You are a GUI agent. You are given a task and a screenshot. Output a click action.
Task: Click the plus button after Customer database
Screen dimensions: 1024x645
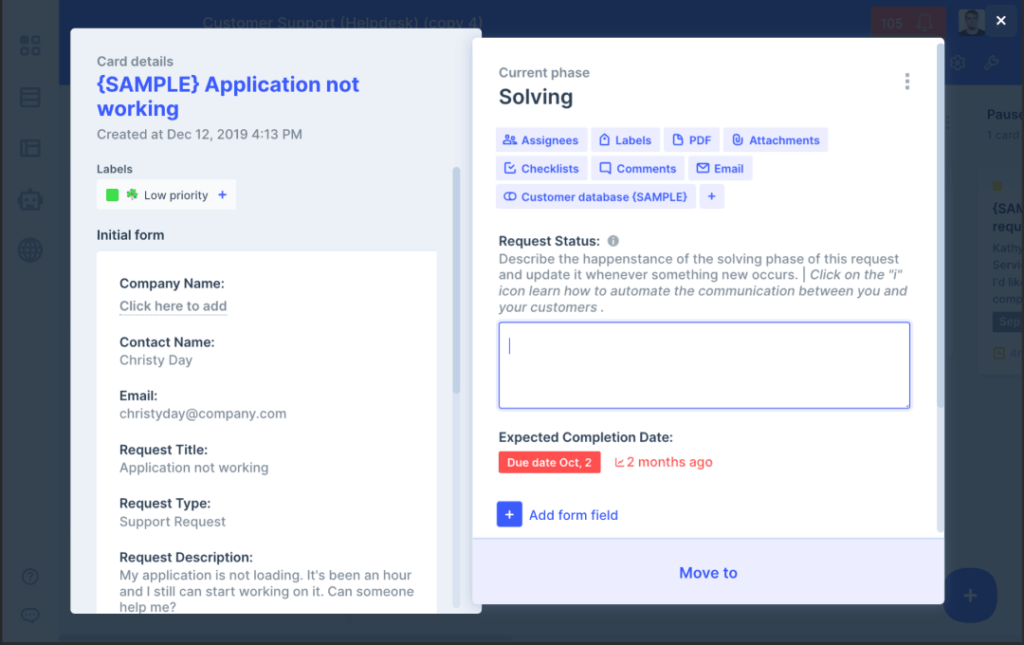(x=712, y=197)
